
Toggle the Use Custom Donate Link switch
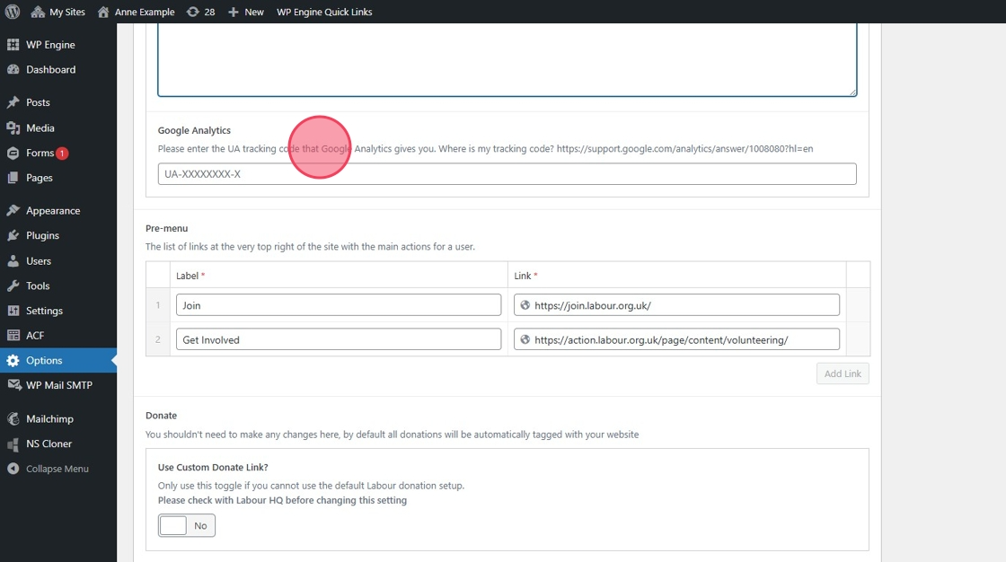(x=187, y=525)
